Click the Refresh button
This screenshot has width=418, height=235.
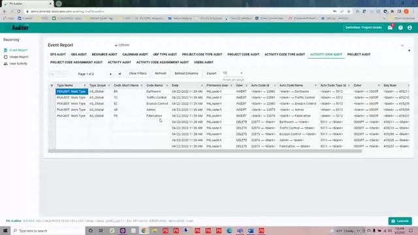tap(161, 74)
